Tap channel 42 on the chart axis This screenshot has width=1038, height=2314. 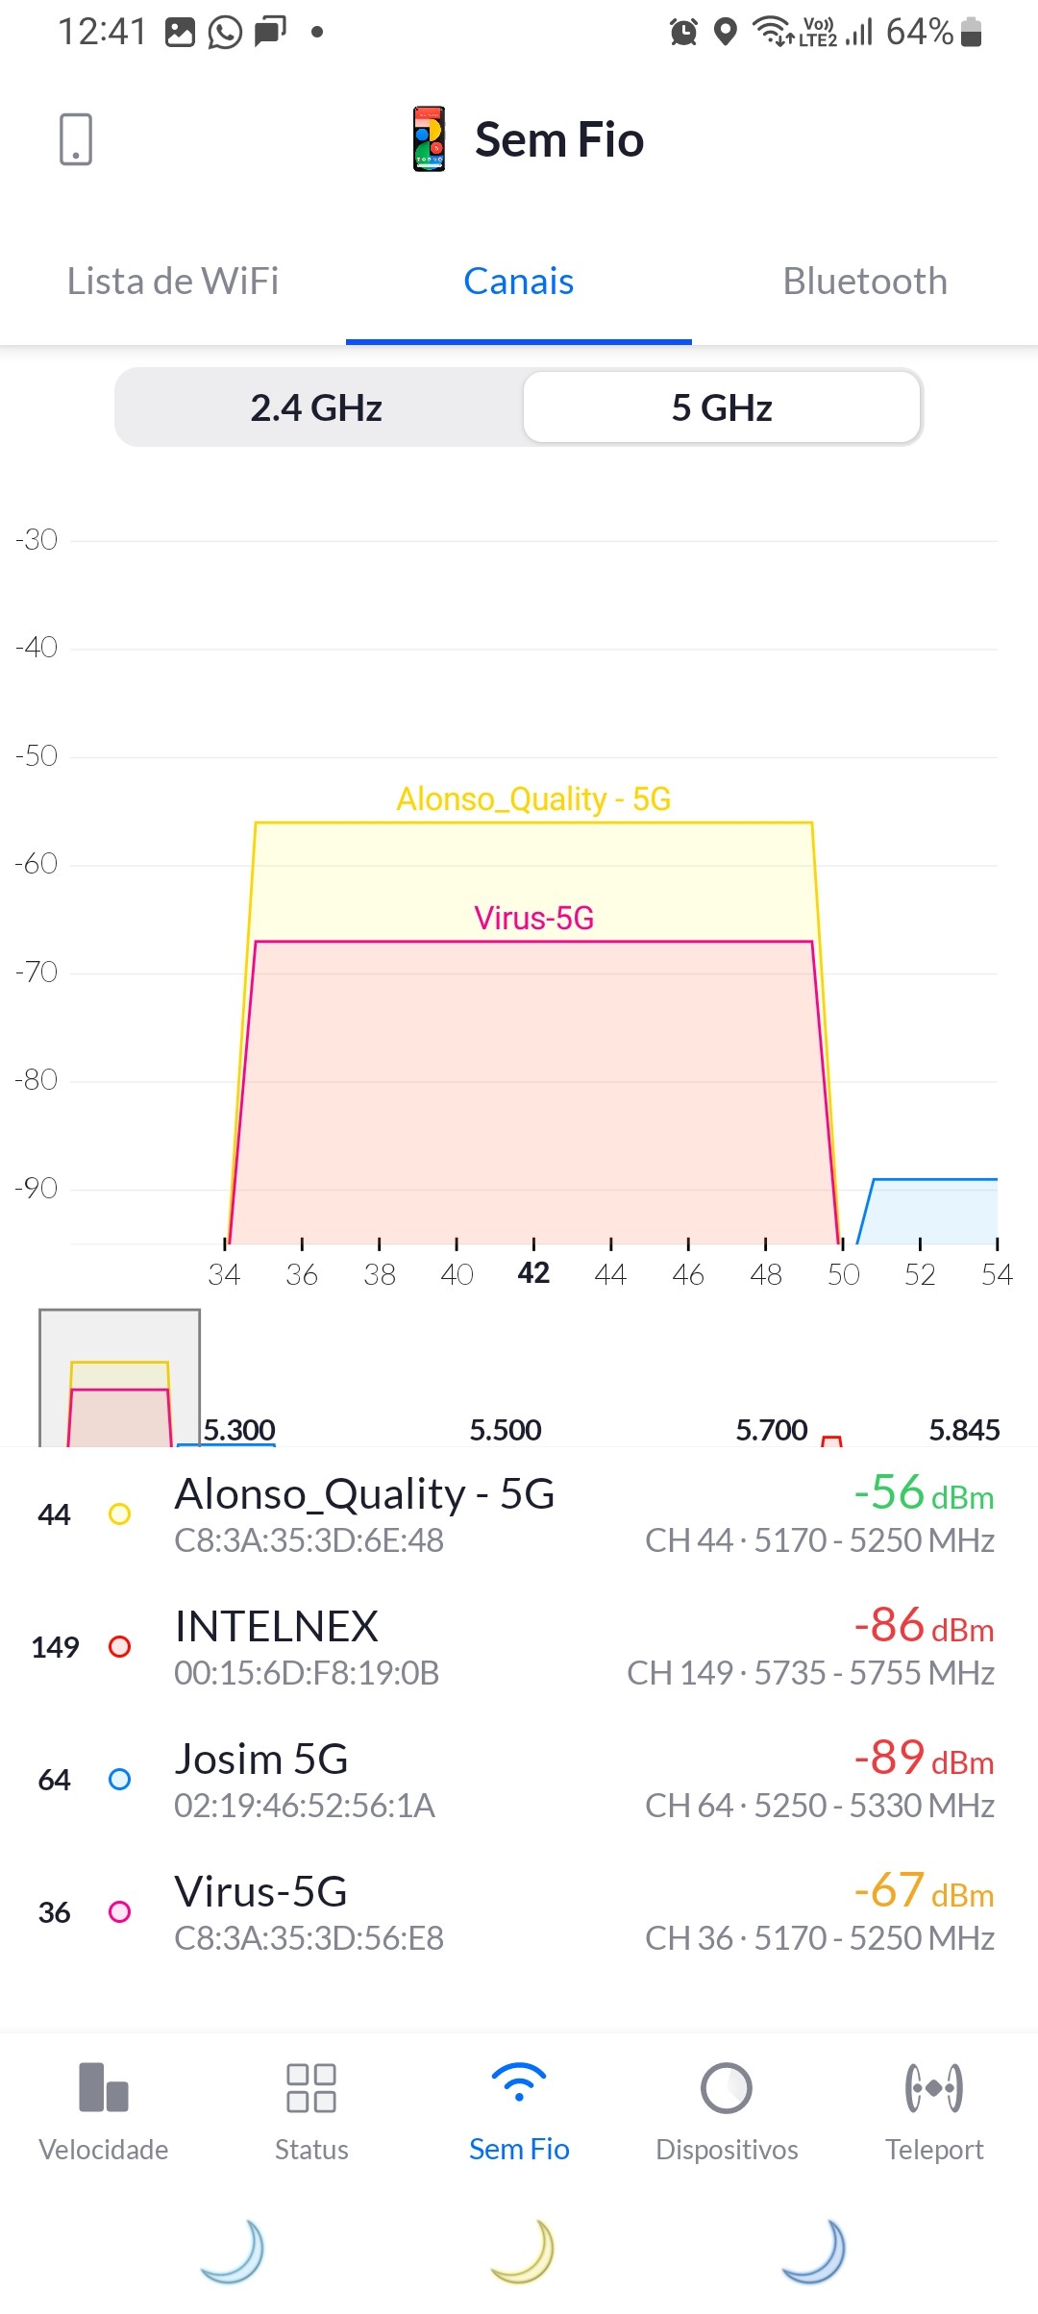click(x=533, y=1273)
